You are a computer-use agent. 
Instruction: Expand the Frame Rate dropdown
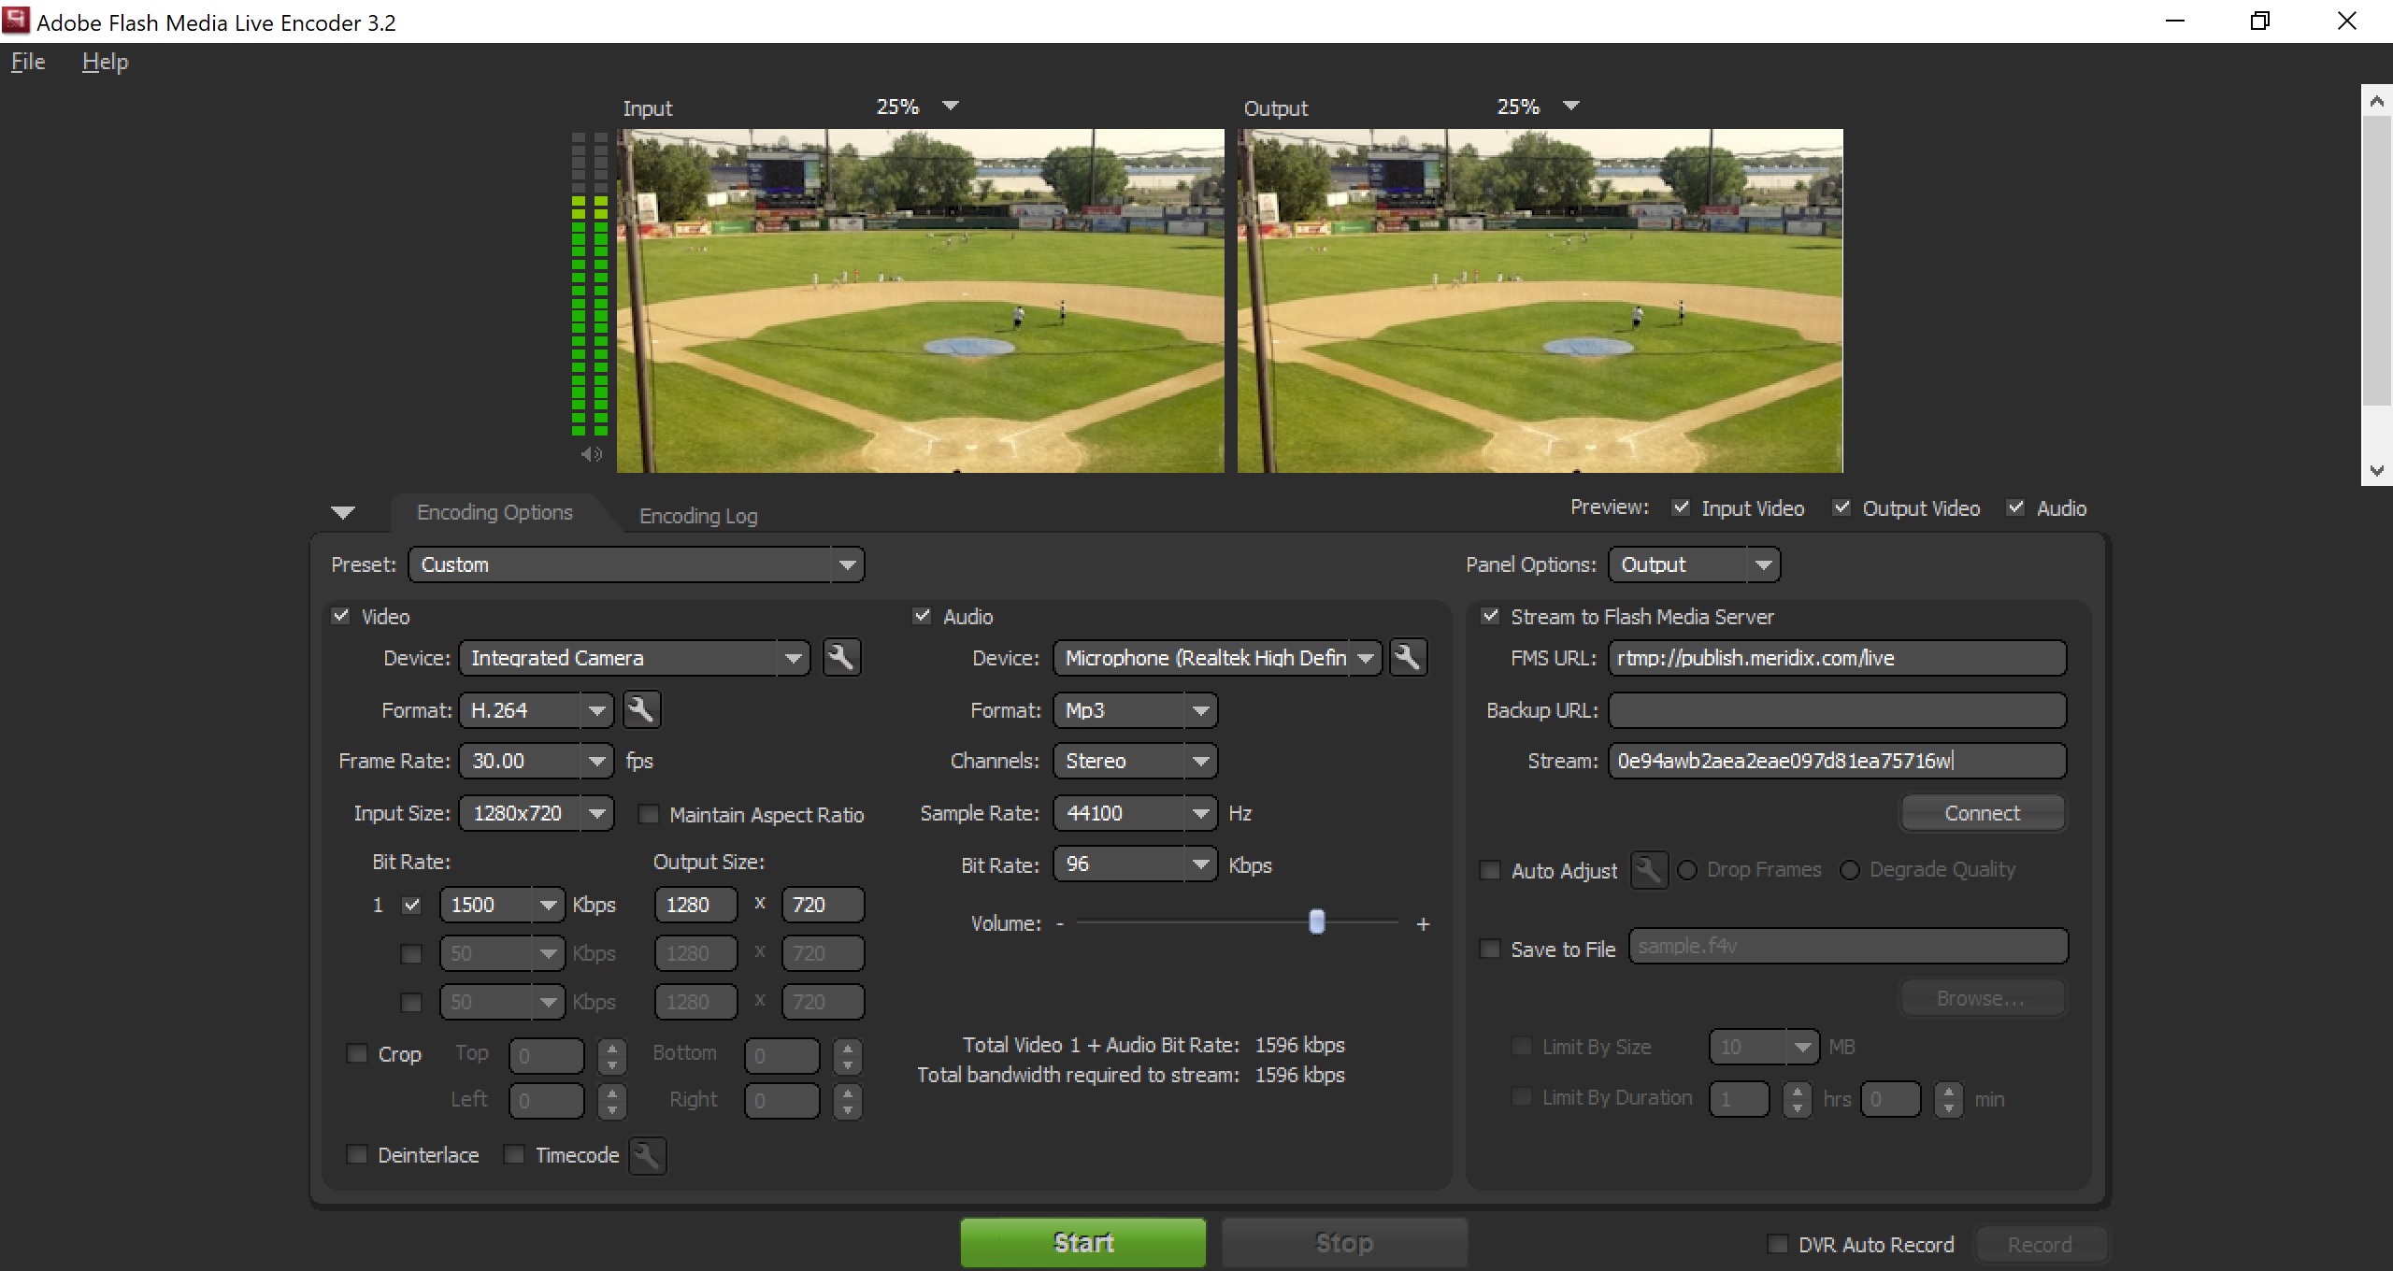pyautogui.click(x=596, y=762)
